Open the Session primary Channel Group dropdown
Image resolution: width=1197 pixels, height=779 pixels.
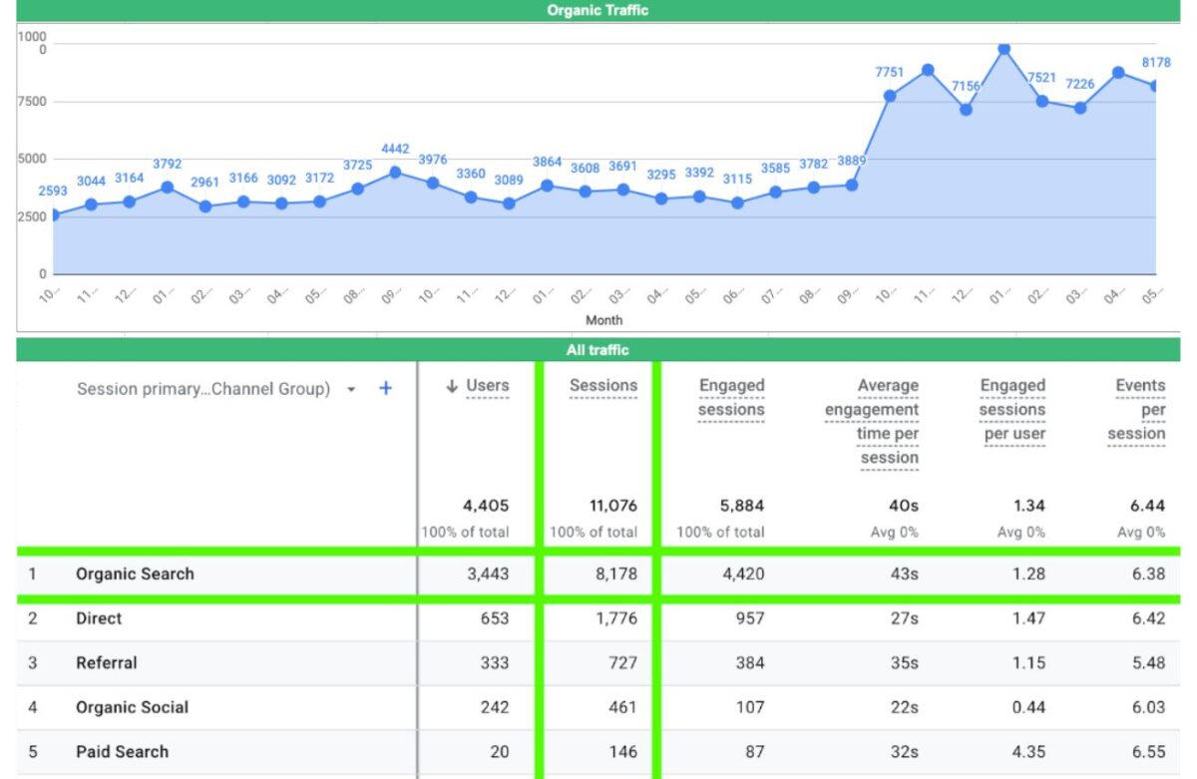tap(203, 389)
